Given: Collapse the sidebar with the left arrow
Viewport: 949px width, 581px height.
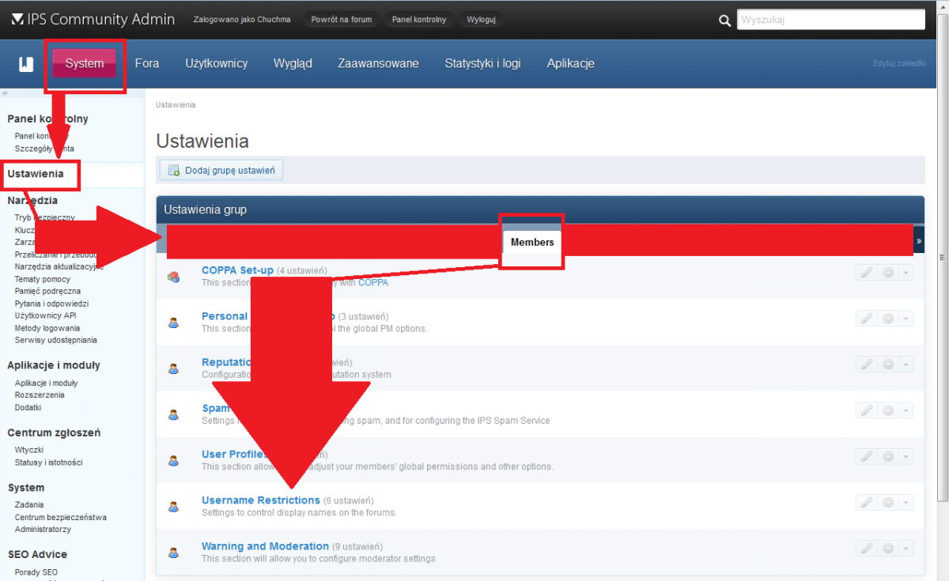Looking at the screenshot, I should [6, 93].
